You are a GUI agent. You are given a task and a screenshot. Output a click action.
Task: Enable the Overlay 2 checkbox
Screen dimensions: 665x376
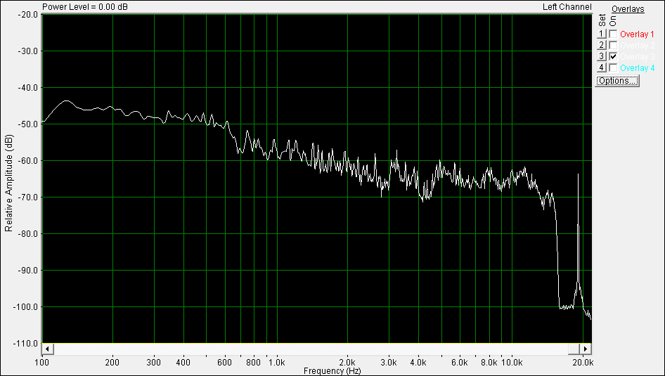pyautogui.click(x=613, y=45)
